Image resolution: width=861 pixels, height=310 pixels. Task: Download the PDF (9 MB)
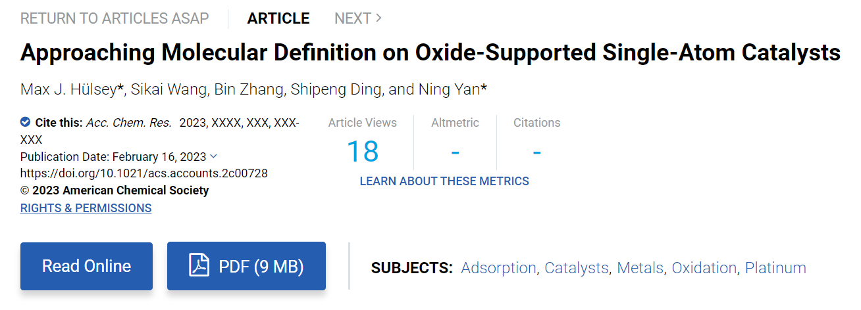tap(246, 266)
